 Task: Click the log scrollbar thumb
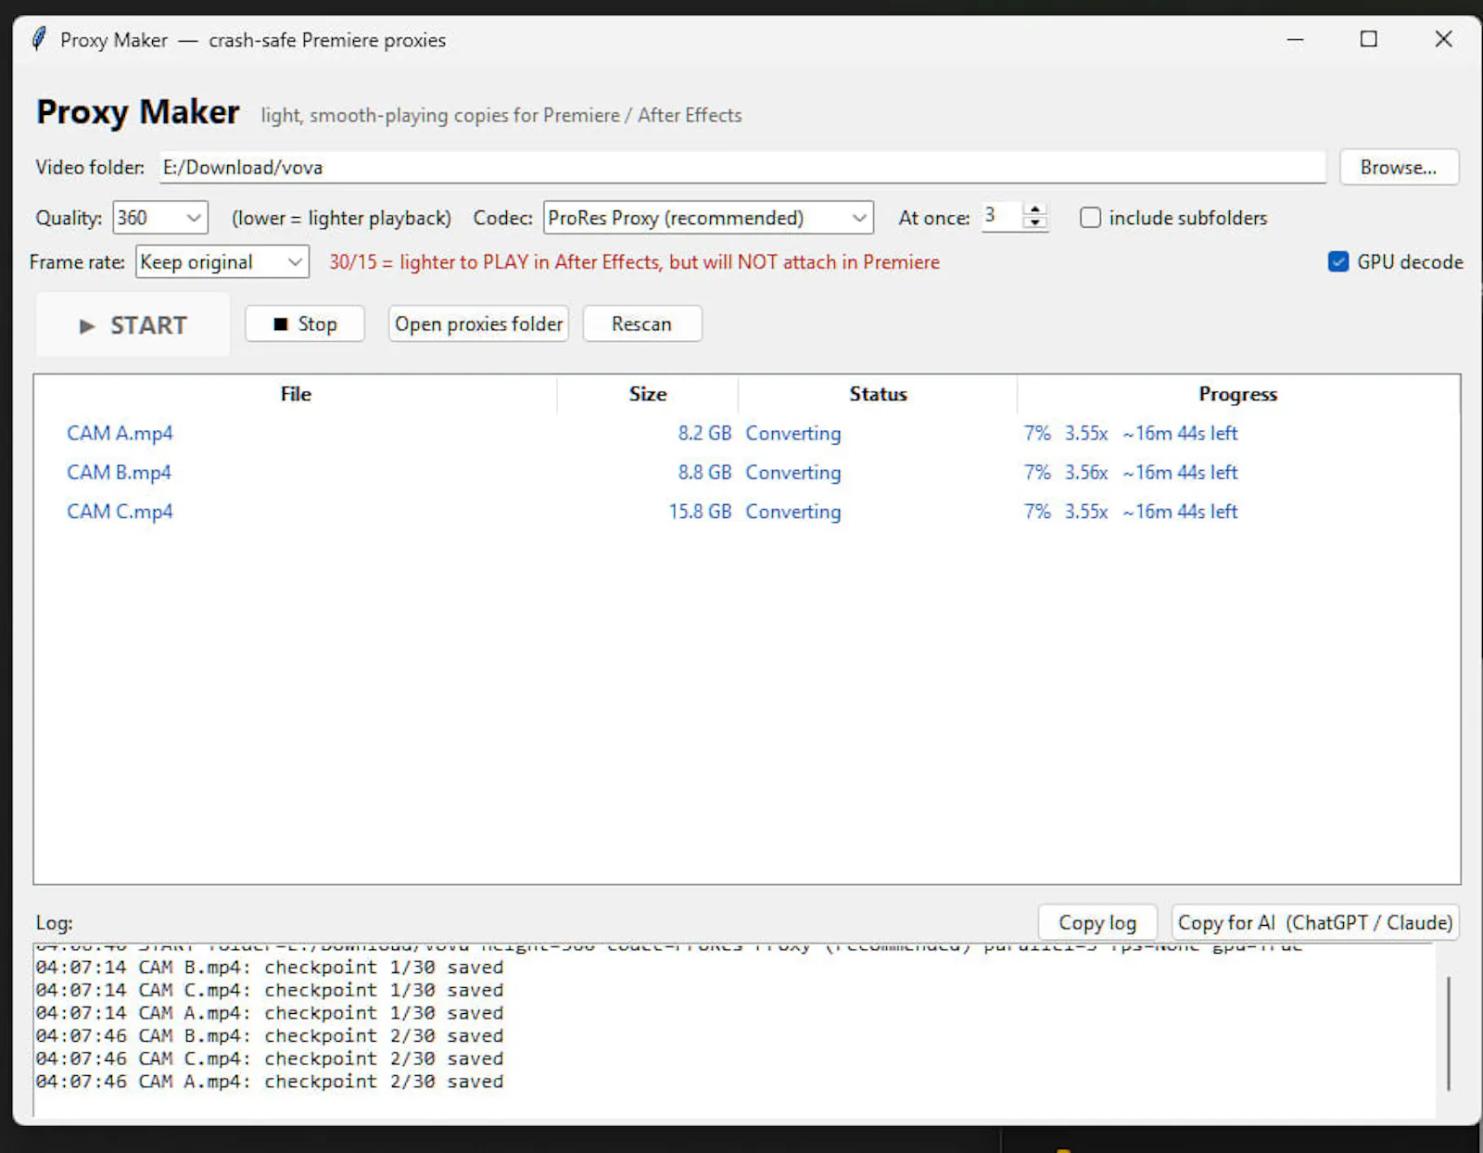pos(1448,1033)
